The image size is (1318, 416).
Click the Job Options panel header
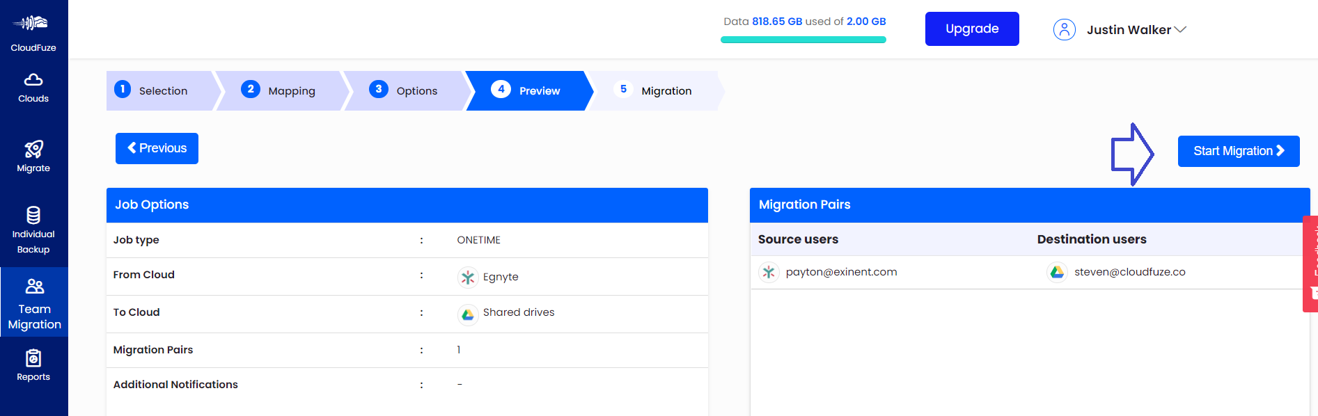pyautogui.click(x=407, y=205)
